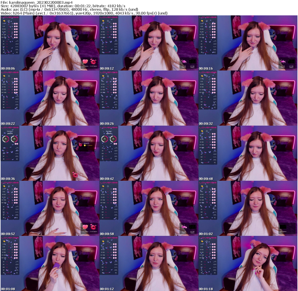Toggle the first crossed-circle mute control
The image size is (298, 291).
pyautogui.click(x=15, y=24)
